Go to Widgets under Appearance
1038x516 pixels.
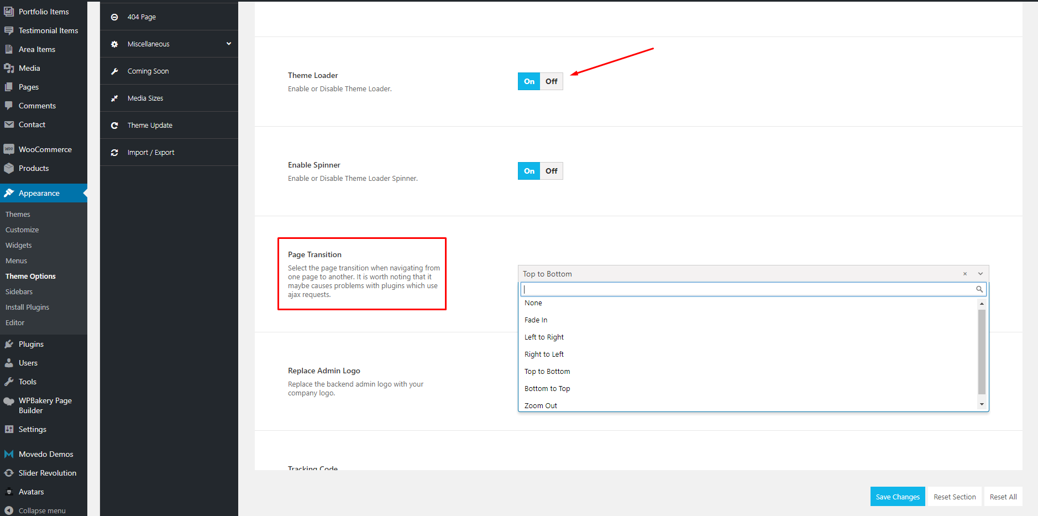19,245
